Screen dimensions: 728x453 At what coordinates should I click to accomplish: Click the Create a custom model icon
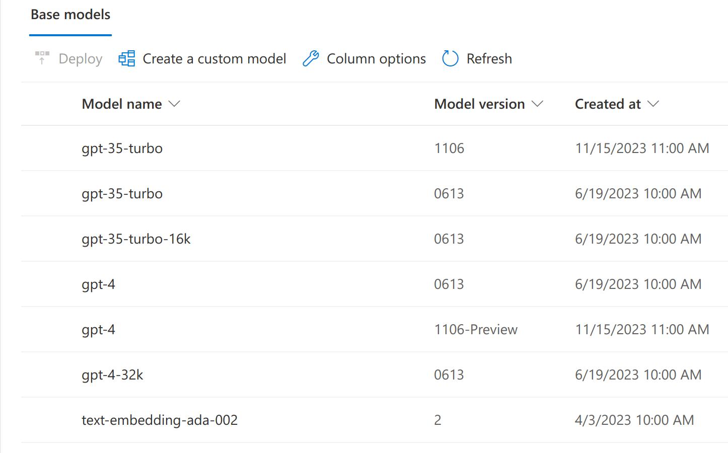[126, 58]
